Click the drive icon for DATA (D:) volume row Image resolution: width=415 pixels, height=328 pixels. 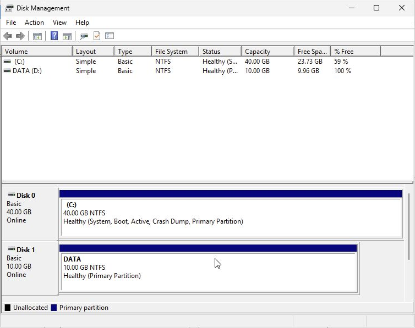coord(7,71)
